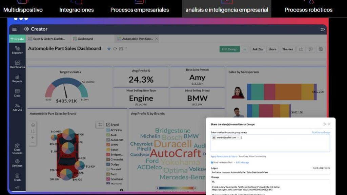Click Ask Zia in the dashboard toolbar
The height and width of the screenshot is (195, 347).
[258, 49]
